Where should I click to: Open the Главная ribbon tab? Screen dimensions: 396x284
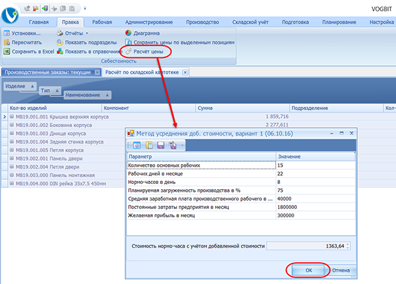click(39, 22)
